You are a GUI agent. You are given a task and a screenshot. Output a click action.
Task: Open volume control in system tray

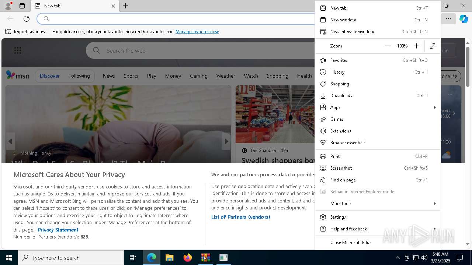[424, 258]
